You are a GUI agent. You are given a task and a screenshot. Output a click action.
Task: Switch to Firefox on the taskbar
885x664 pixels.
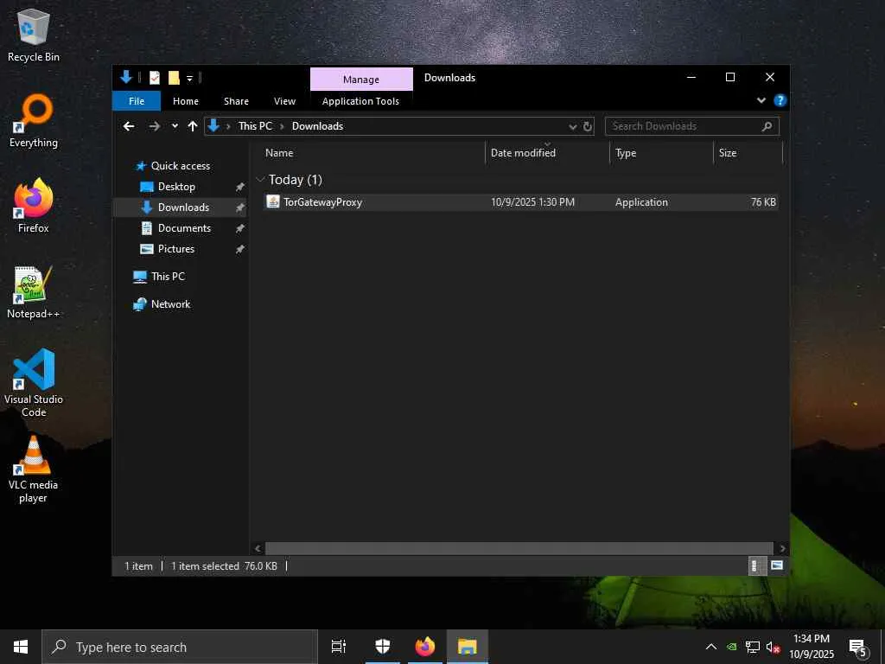coord(425,647)
